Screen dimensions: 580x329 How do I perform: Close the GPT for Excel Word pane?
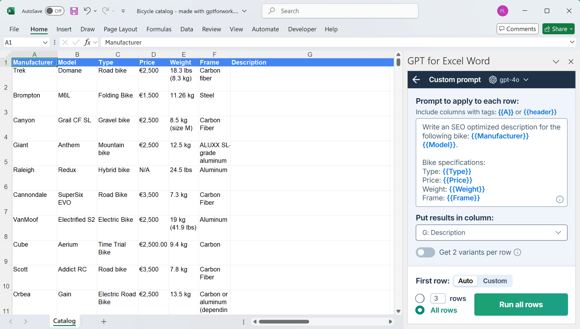(571, 62)
